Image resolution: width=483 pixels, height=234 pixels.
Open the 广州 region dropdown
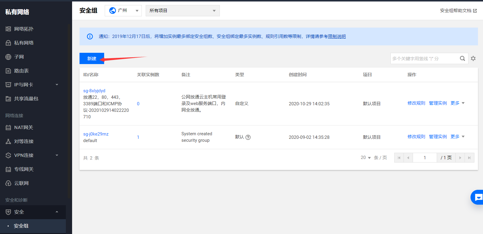123,11
